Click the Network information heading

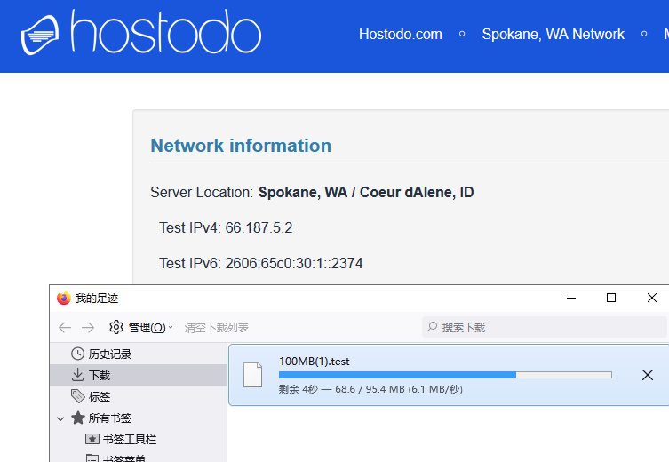click(x=241, y=146)
